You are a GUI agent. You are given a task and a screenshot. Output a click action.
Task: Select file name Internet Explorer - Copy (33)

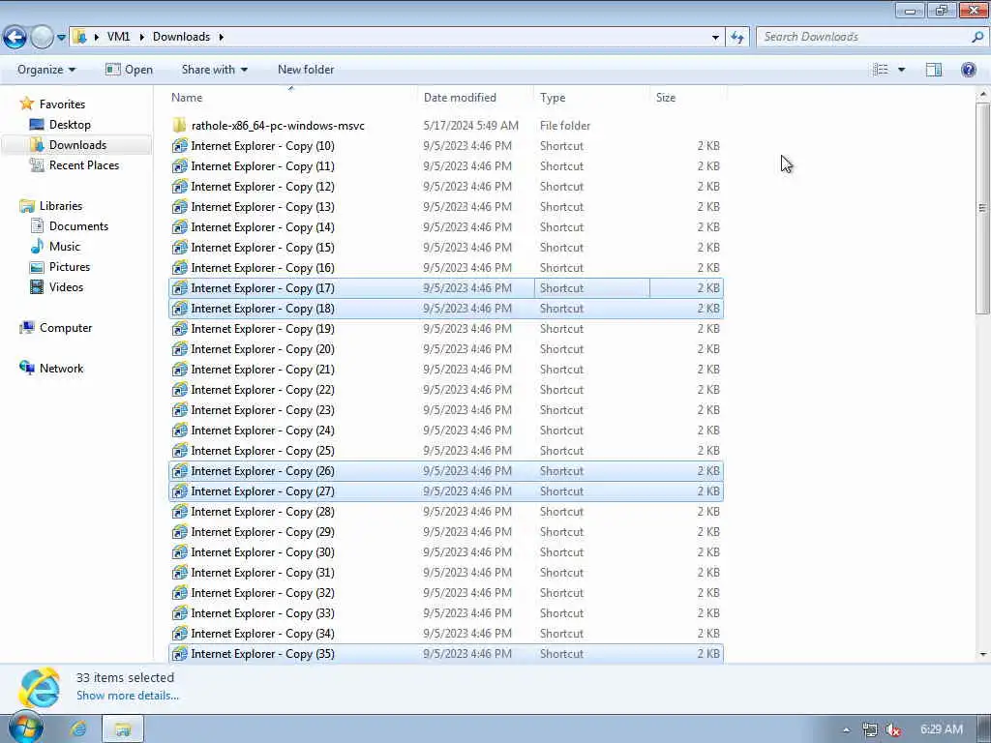(263, 613)
